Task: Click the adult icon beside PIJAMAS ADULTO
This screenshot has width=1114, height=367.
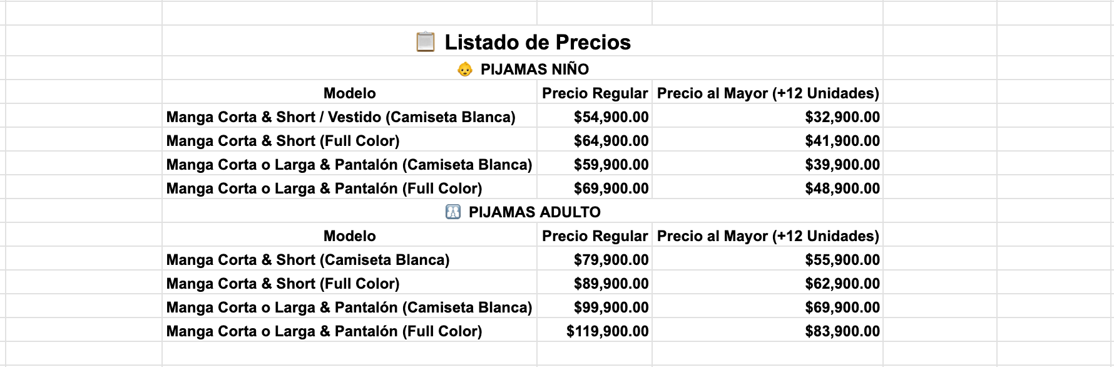Action: point(452,212)
